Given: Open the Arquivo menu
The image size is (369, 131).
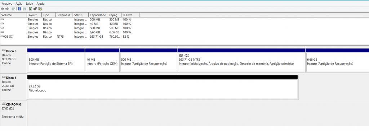Looking at the screenshot, I should point(7,4).
